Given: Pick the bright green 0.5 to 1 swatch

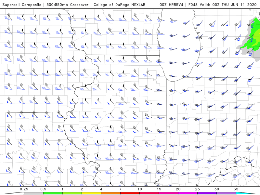Looking at the screenshot, I should tap(53, 193).
